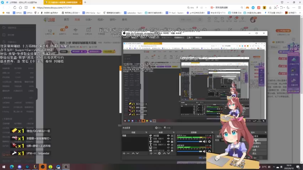This screenshot has height=170, width=303.
Task: Open the notification center on taskbar
Action: pyautogui.click(x=298, y=167)
